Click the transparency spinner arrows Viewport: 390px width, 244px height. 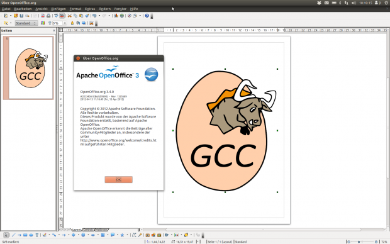pyautogui.click(x=65, y=23)
